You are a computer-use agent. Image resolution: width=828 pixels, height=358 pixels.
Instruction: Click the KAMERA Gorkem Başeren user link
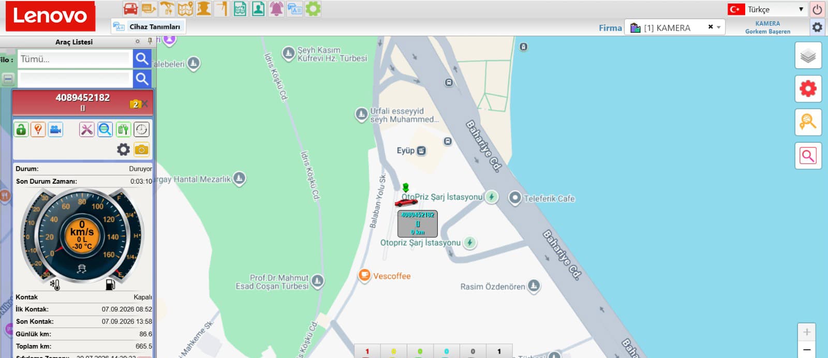[x=767, y=27]
